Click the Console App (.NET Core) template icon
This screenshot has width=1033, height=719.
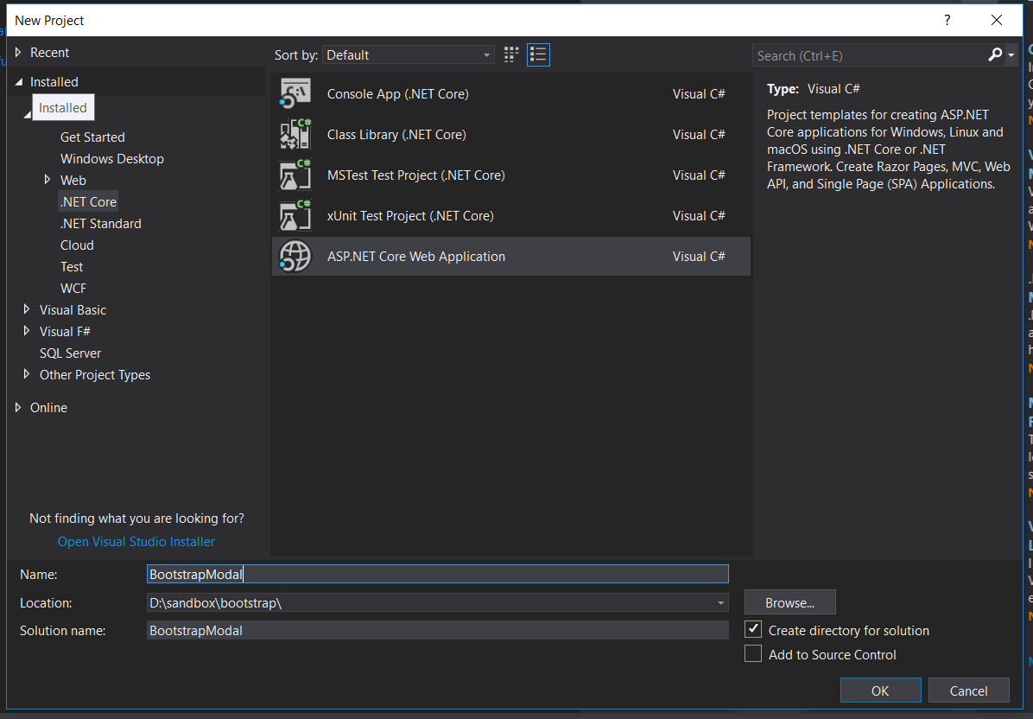(295, 93)
